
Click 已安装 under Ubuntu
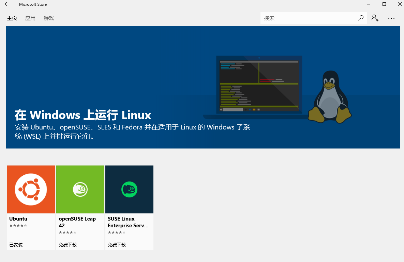[x=16, y=245]
